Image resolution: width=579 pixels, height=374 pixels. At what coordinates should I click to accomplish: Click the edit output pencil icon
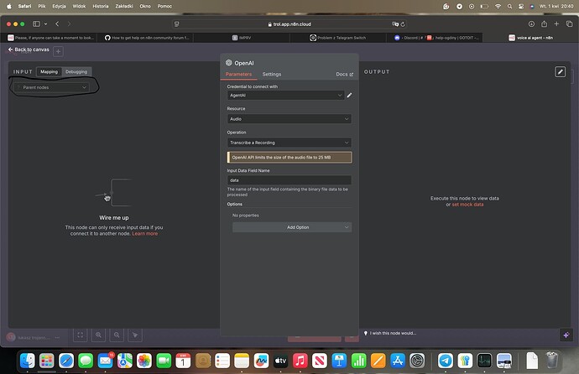click(x=561, y=71)
